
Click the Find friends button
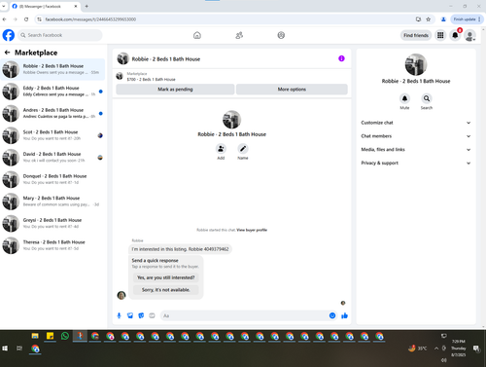pos(416,35)
